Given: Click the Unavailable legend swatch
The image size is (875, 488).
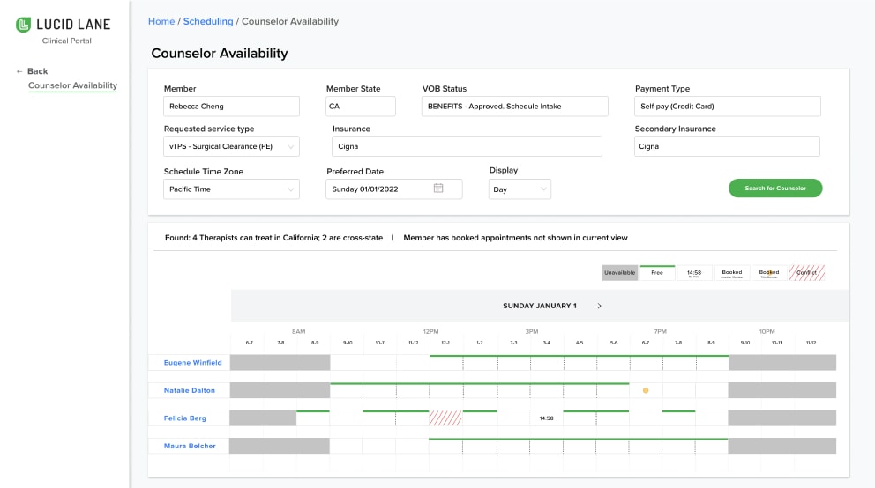Looking at the screenshot, I should 620,273.
